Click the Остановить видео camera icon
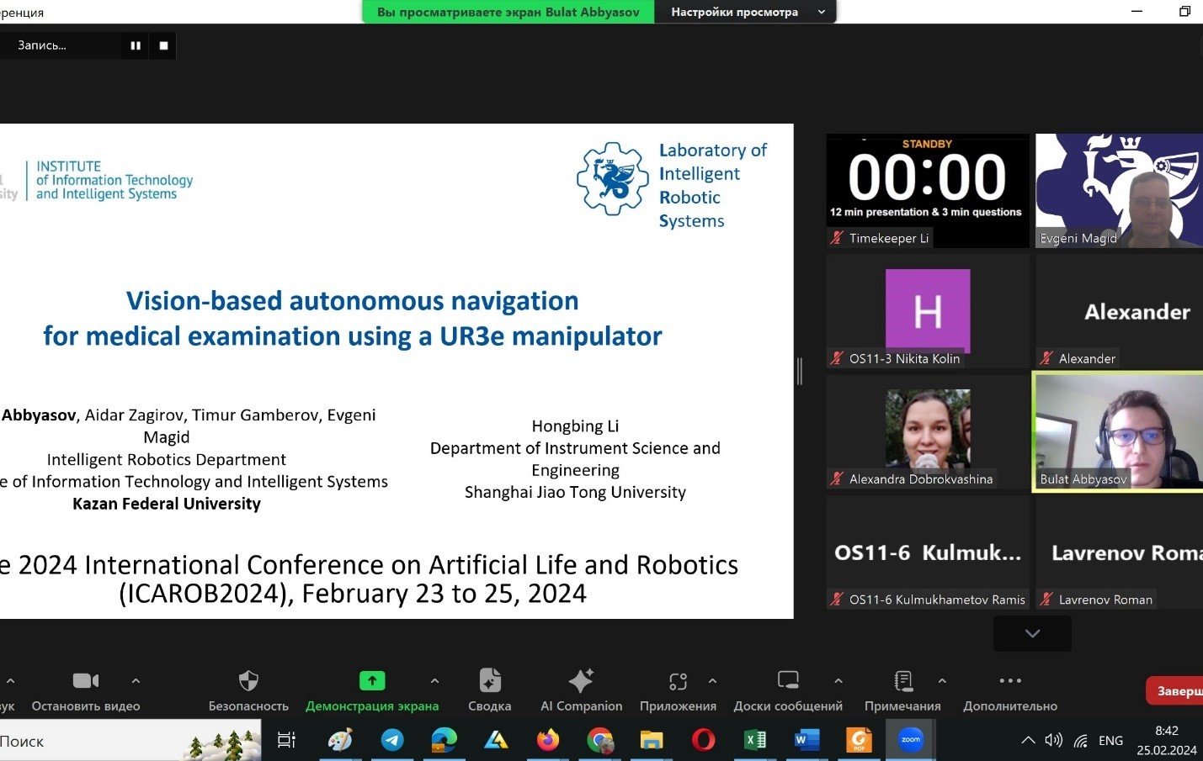The image size is (1203, 761). tap(85, 679)
